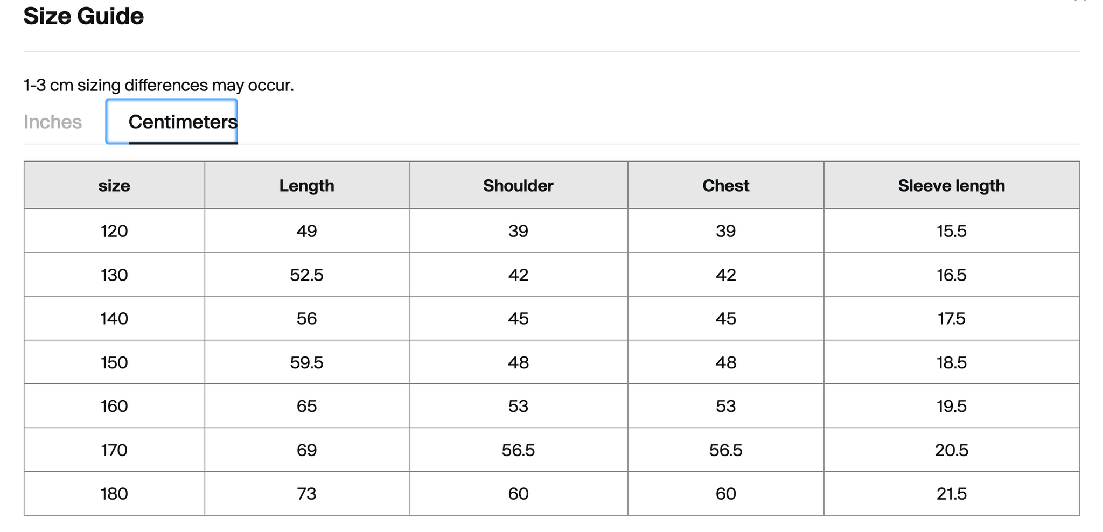Select the size 150 row cell
1103x532 pixels.
coord(114,362)
